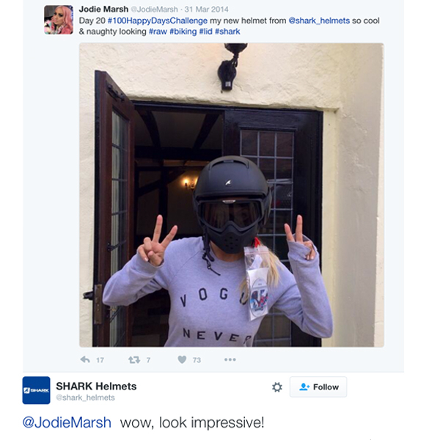440x440 pixels.
Task: Open Jodie Marsh's profile avatar
Action: 59,20
